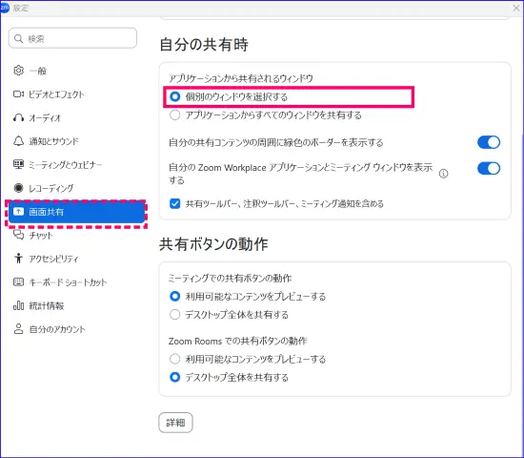Click the ミーティングでの共有ボタンの動作 label
The image size is (524, 458).
[230, 278]
